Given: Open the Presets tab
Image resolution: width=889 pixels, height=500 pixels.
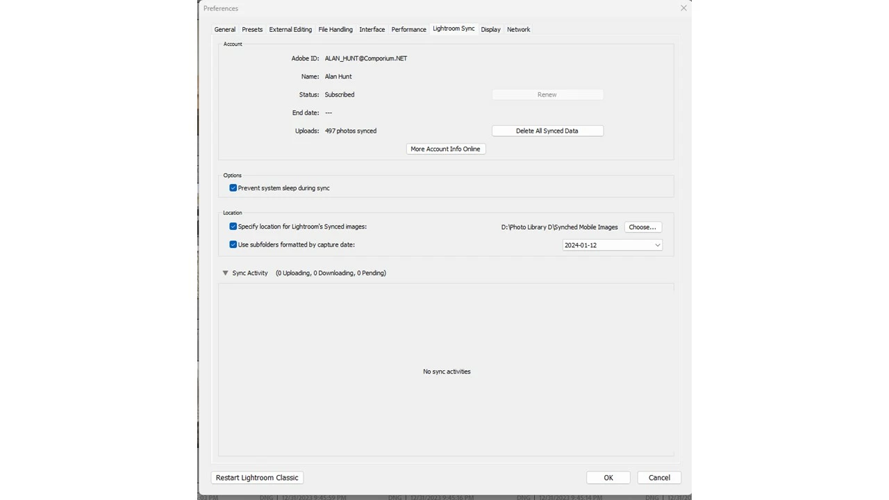Looking at the screenshot, I should [252, 29].
